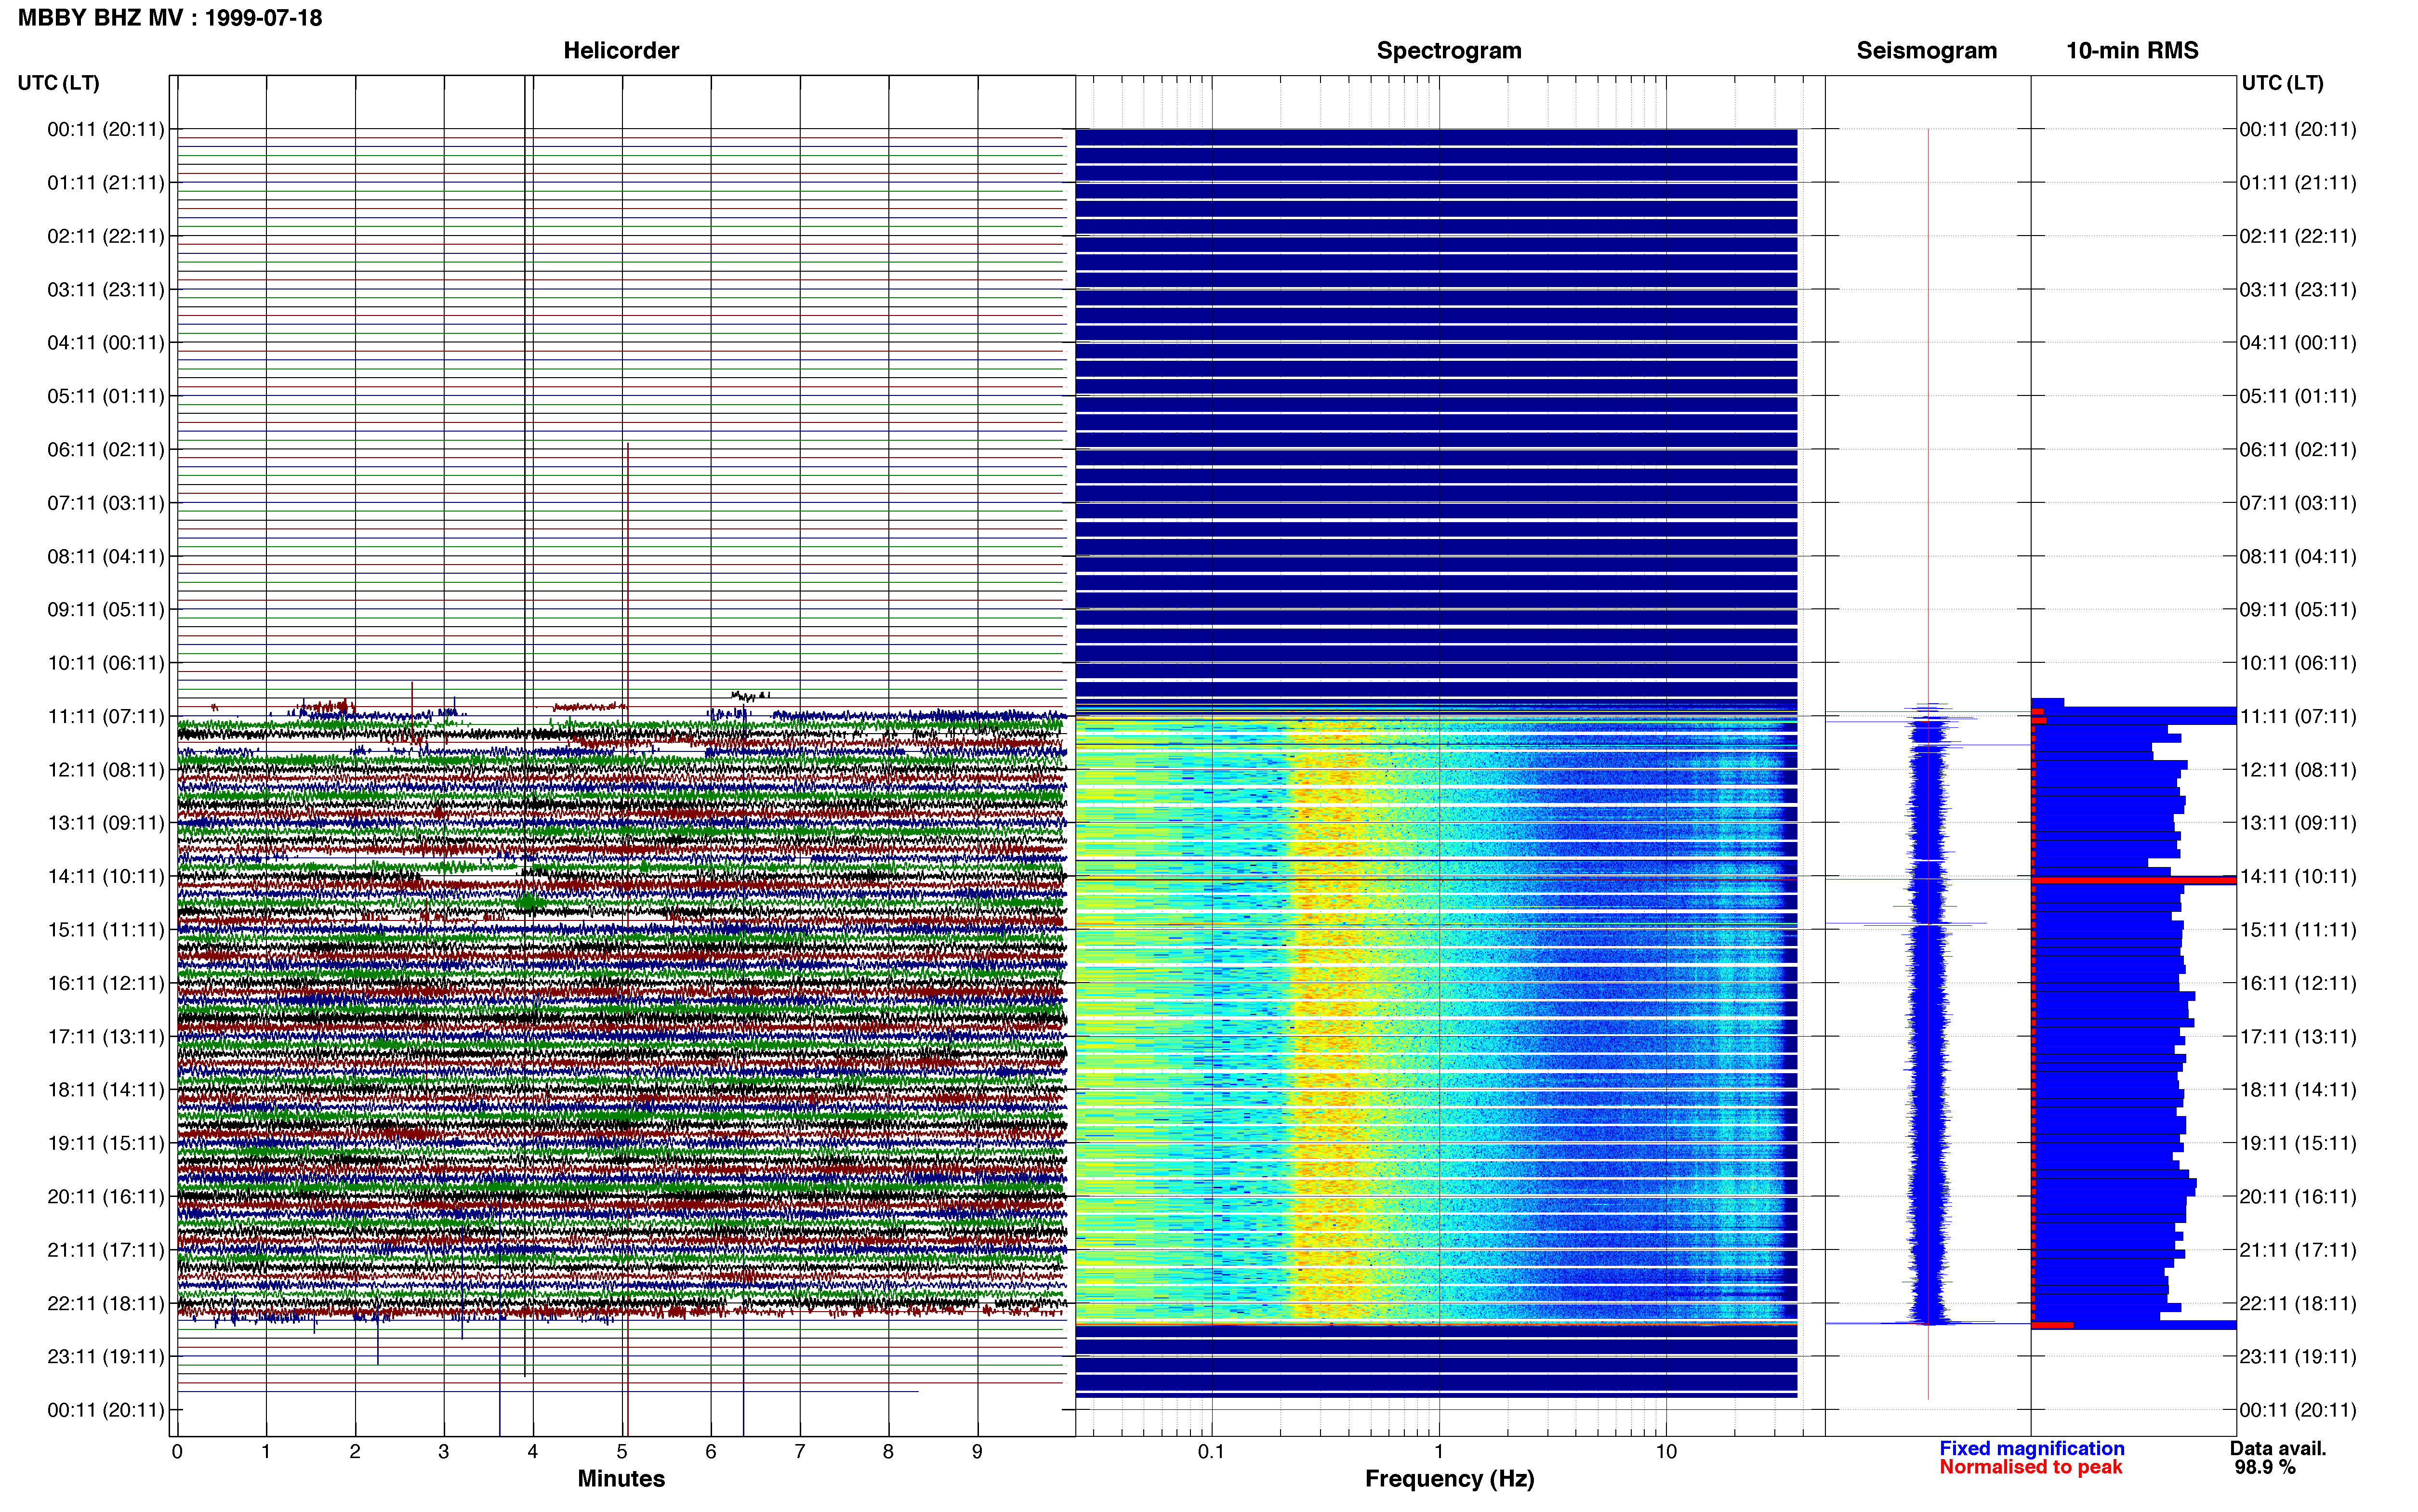Click the plot title 'MBBY BHZ MV : 1999-07-18'
2418x1512 pixels.
(x=170, y=18)
